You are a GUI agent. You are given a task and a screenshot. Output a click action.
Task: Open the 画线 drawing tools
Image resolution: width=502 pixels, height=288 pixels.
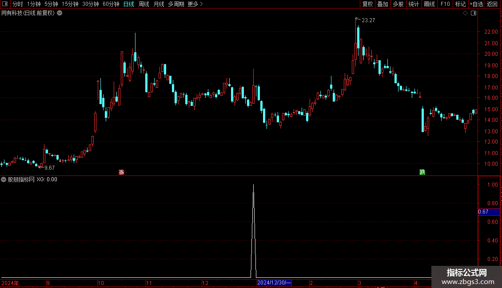pos(429,4)
